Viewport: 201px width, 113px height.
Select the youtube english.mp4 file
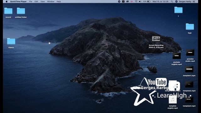click(x=177, y=56)
